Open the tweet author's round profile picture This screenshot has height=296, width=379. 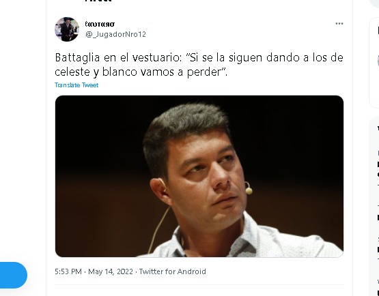pyautogui.click(x=67, y=29)
